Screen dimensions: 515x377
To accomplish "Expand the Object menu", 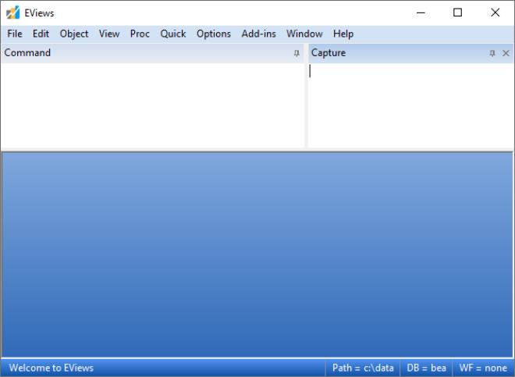I will [74, 34].
